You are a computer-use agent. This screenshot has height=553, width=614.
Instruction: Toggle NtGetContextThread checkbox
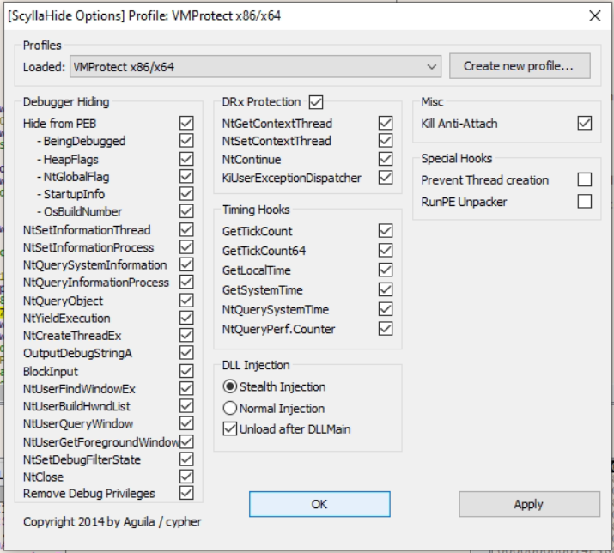pos(386,123)
